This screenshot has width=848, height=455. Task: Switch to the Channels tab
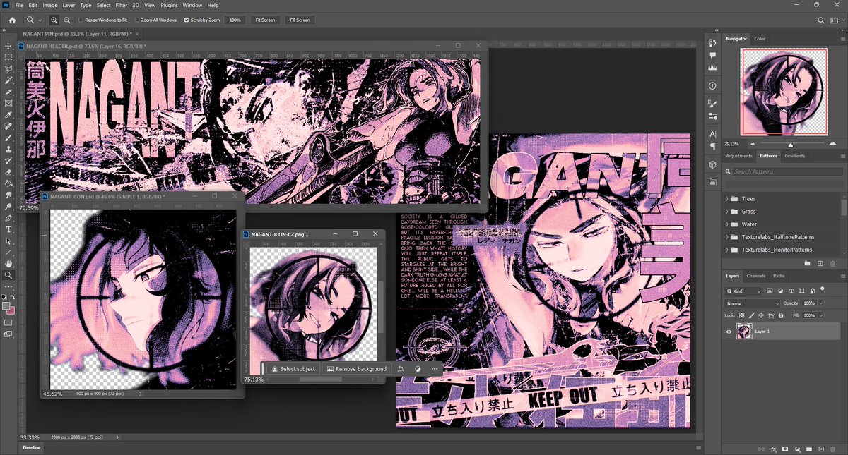[x=755, y=276]
